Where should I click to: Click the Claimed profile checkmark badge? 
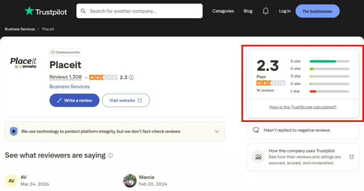(65, 53)
